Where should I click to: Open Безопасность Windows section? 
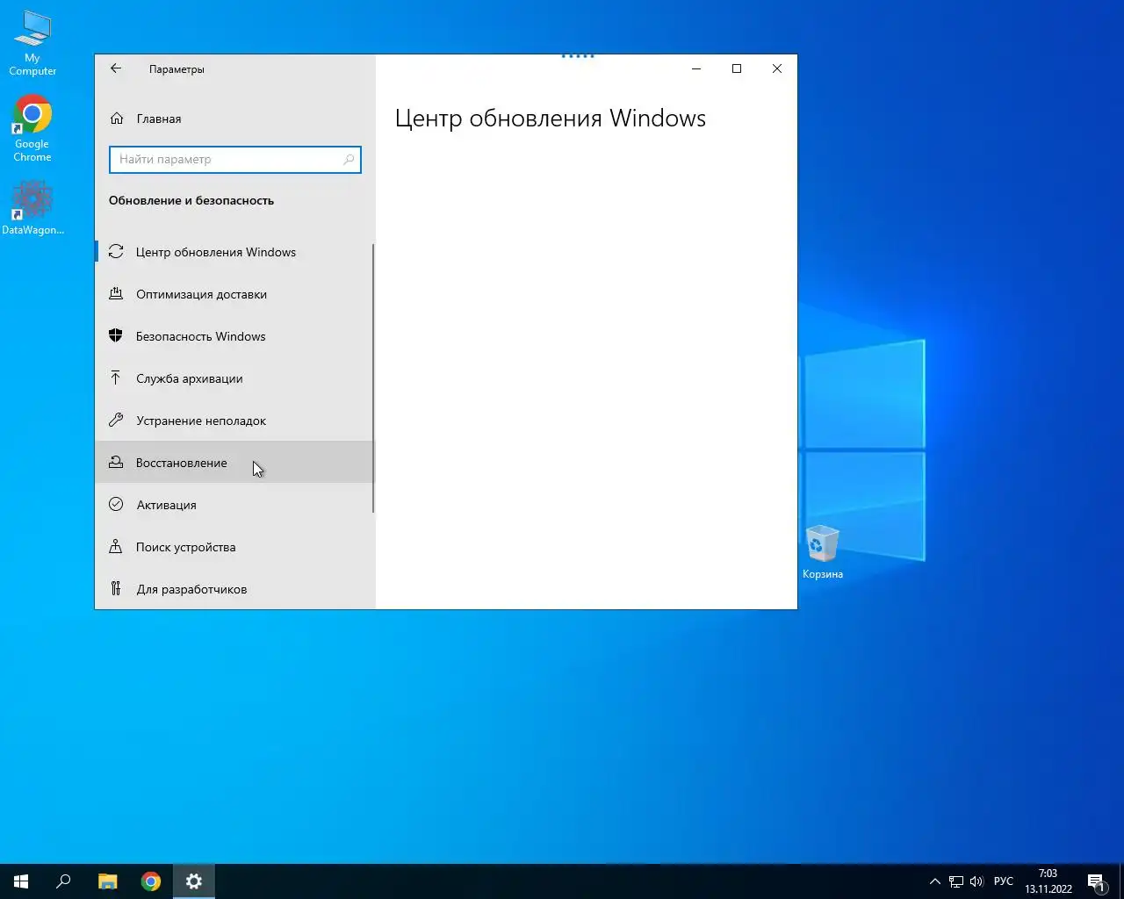(234, 336)
